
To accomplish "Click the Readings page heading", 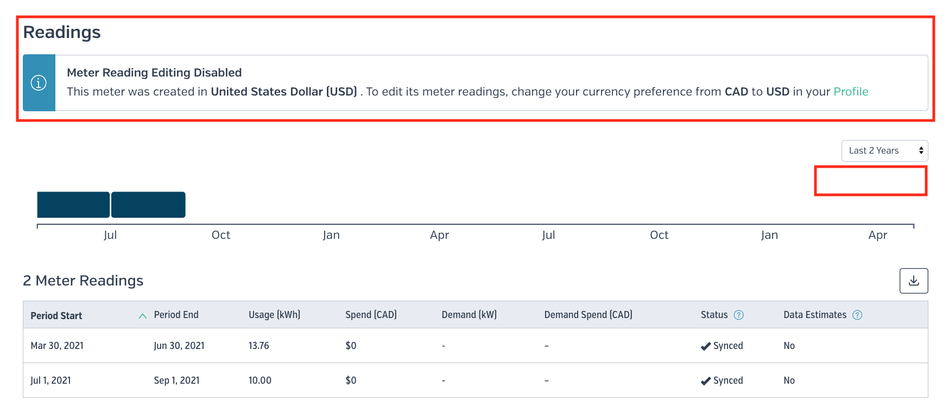I will (x=62, y=33).
